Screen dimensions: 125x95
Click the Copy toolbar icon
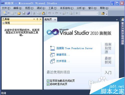coord(39,13)
